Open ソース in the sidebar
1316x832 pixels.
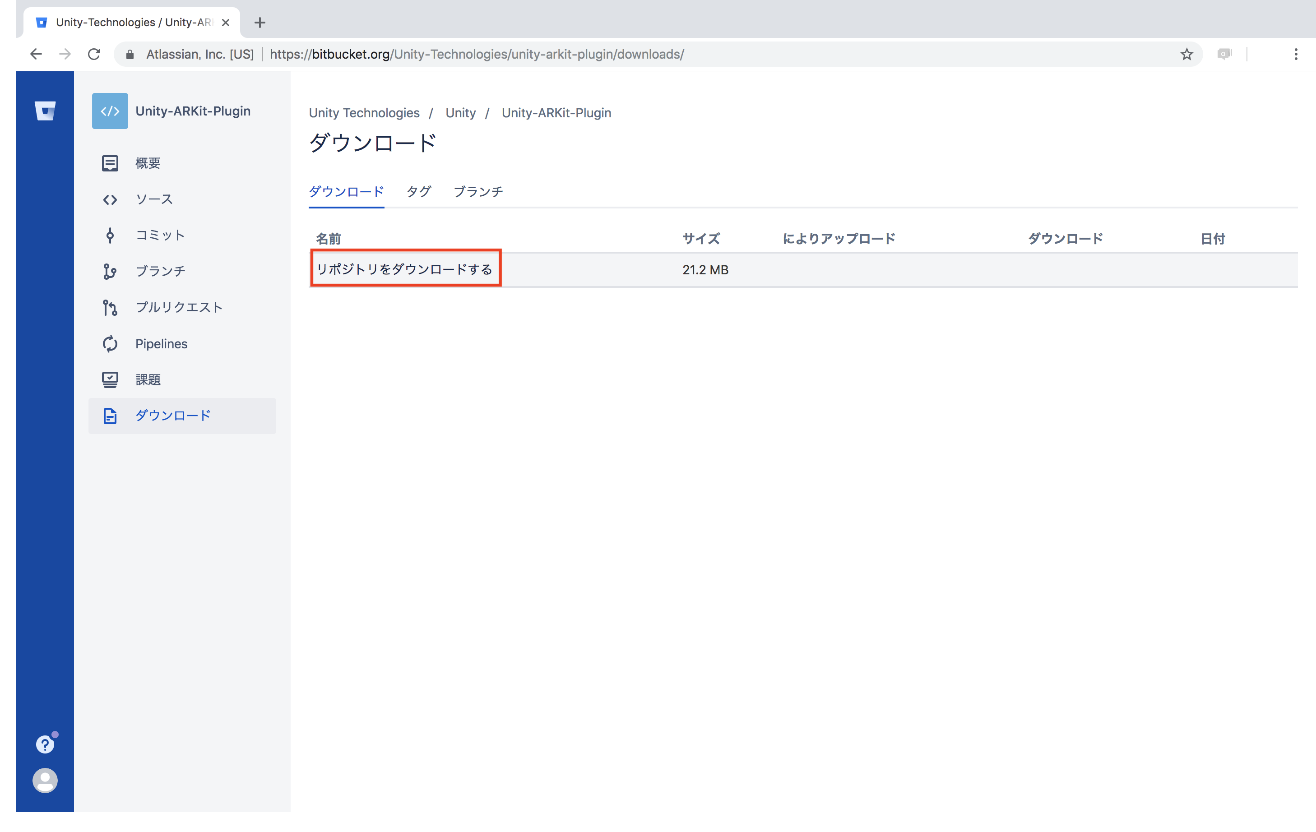pos(182,199)
